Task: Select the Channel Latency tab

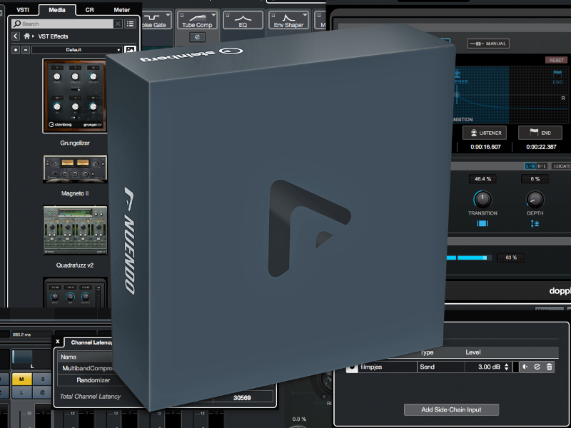Action: tap(91, 342)
